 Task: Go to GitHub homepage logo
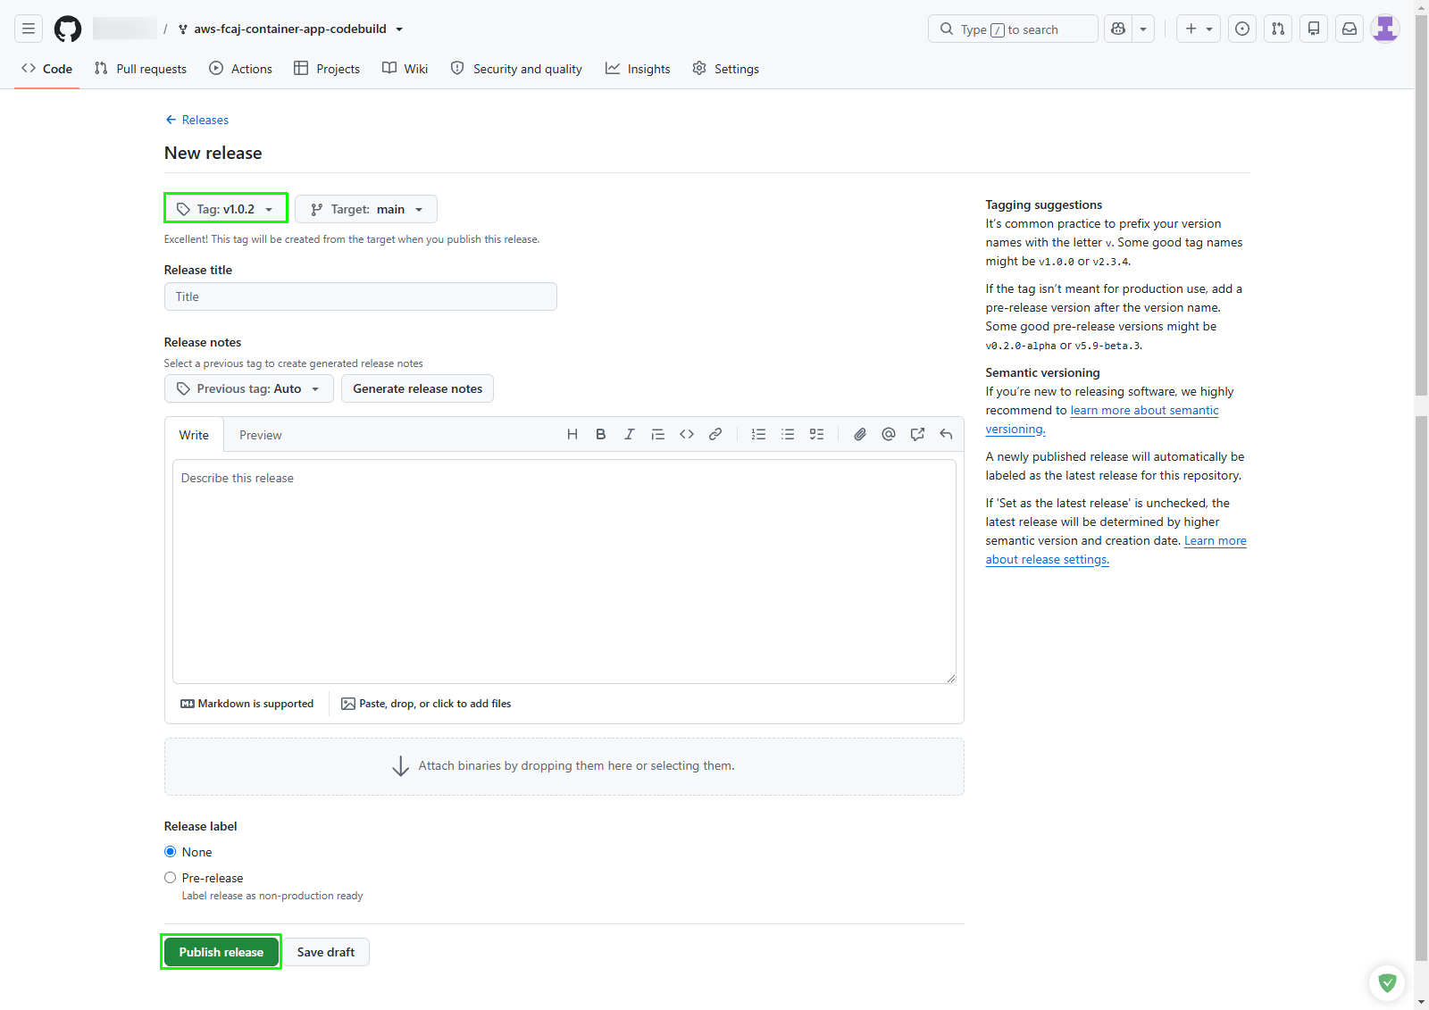coord(68,29)
